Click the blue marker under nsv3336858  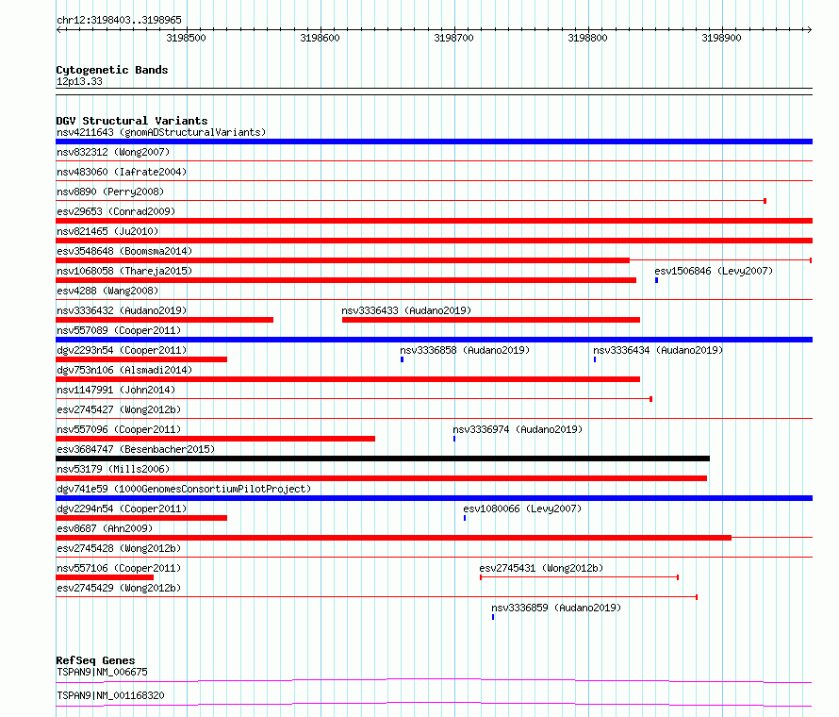402,359
